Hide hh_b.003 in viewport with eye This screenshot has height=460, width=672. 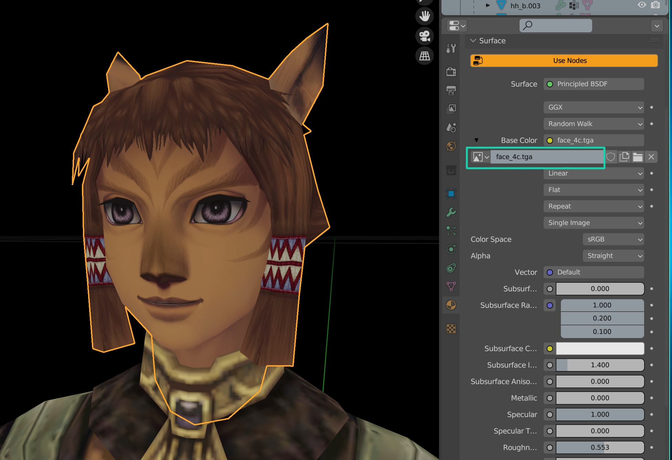(x=642, y=5)
